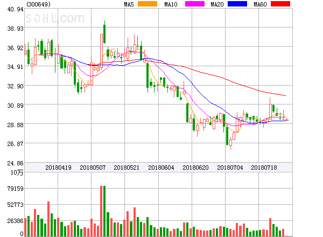323x237 pixels.
Task: Click the 24.86 price axis label
Action: click(15, 163)
